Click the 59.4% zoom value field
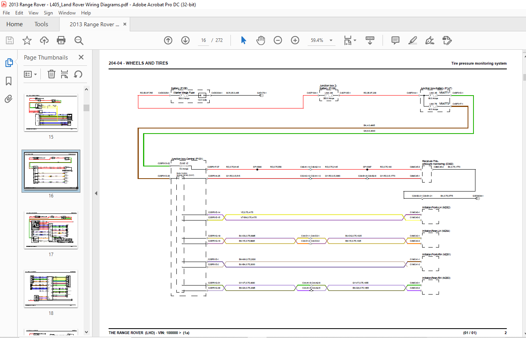This screenshot has width=526, height=338. click(x=317, y=40)
